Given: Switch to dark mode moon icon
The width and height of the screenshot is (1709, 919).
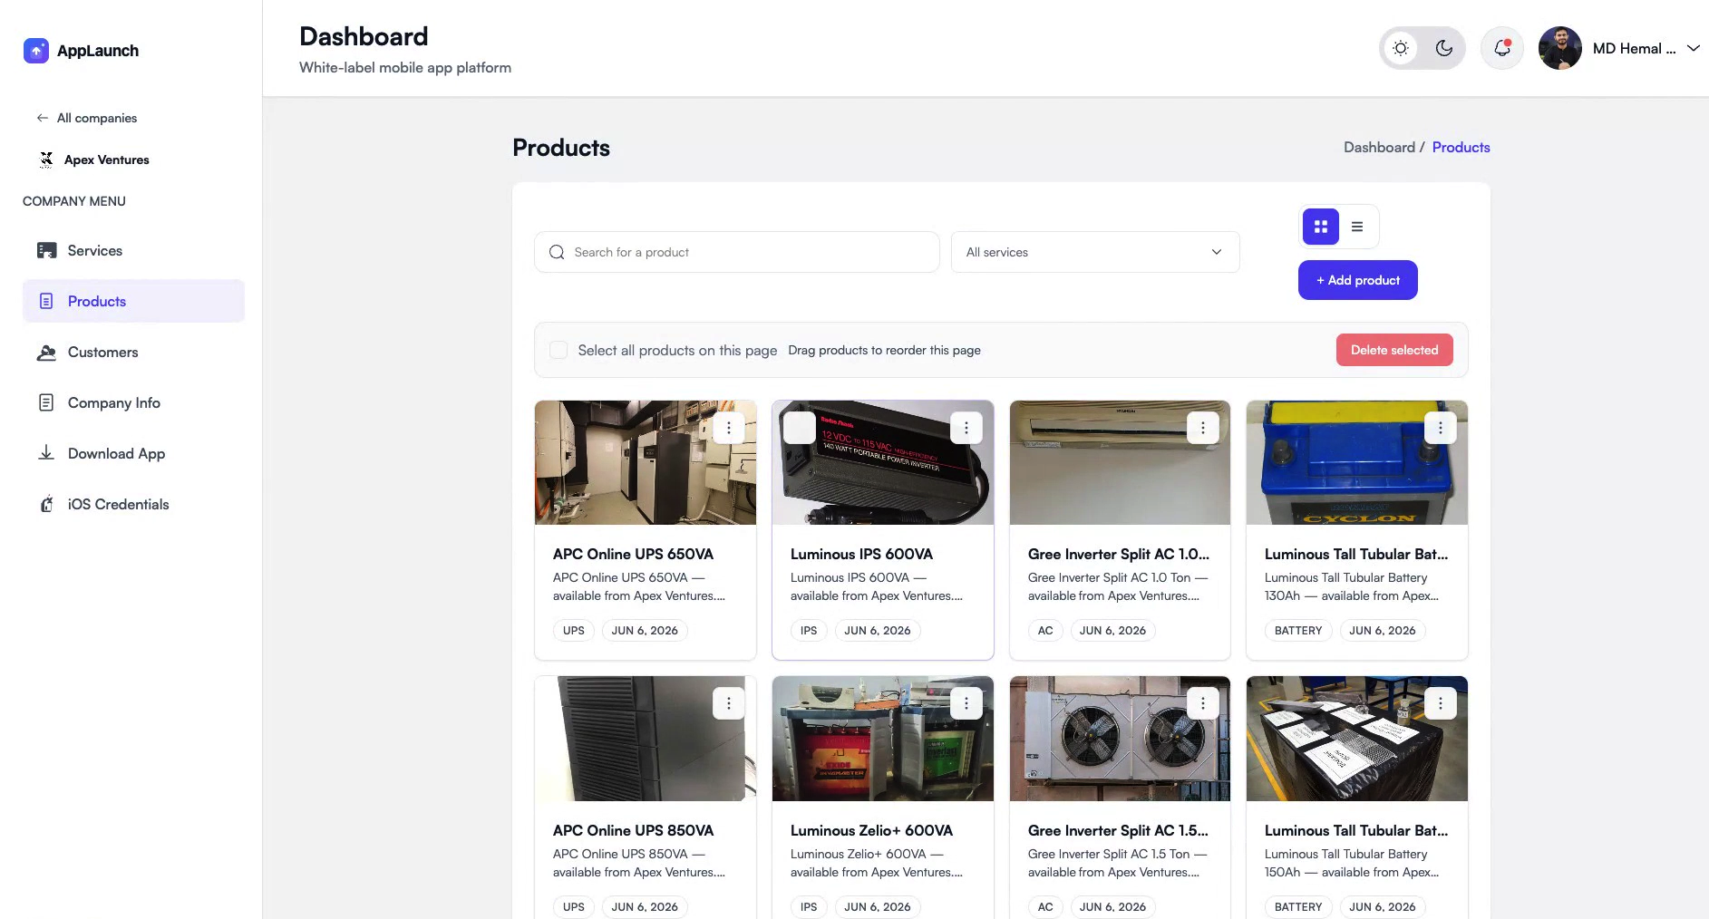Looking at the screenshot, I should (x=1444, y=48).
